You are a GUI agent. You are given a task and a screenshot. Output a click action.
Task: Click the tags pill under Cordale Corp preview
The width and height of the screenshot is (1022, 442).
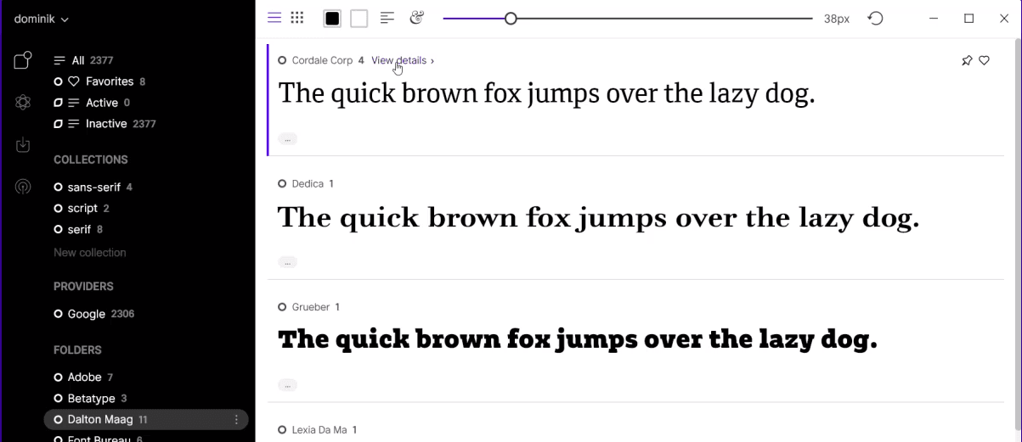pyautogui.click(x=287, y=138)
